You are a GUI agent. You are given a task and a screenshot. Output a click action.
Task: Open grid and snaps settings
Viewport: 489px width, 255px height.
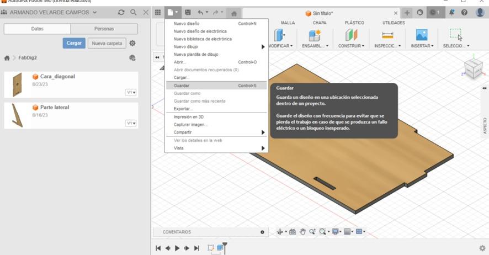click(x=347, y=232)
